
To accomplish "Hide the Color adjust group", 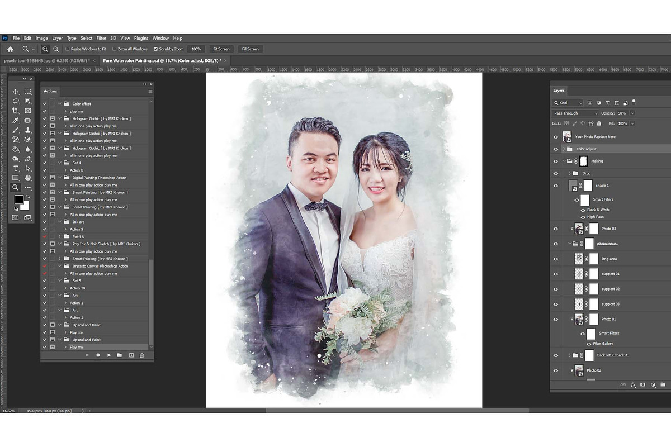I will 556,149.
